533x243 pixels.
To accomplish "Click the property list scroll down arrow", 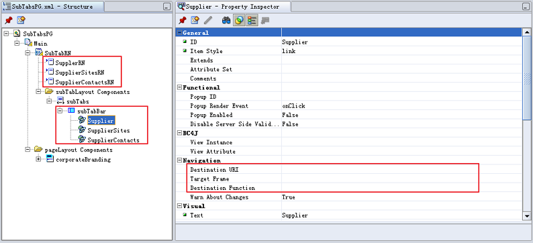I will (526, 215).
